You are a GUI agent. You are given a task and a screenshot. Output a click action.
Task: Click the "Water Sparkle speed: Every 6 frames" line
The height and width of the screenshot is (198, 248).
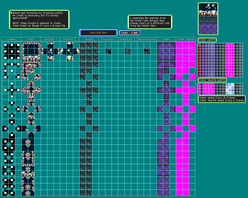tap(222, 101)
